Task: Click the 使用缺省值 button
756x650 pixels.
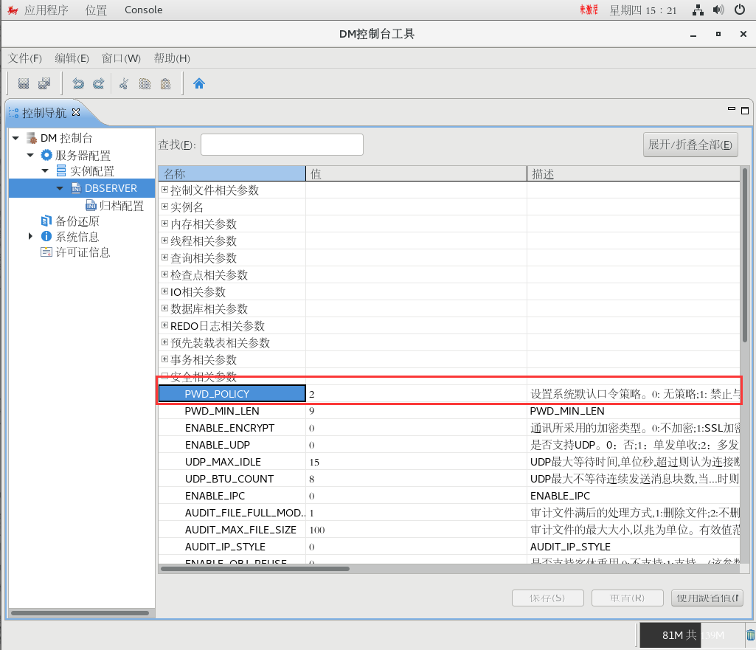Action: (x=707, y=598)
